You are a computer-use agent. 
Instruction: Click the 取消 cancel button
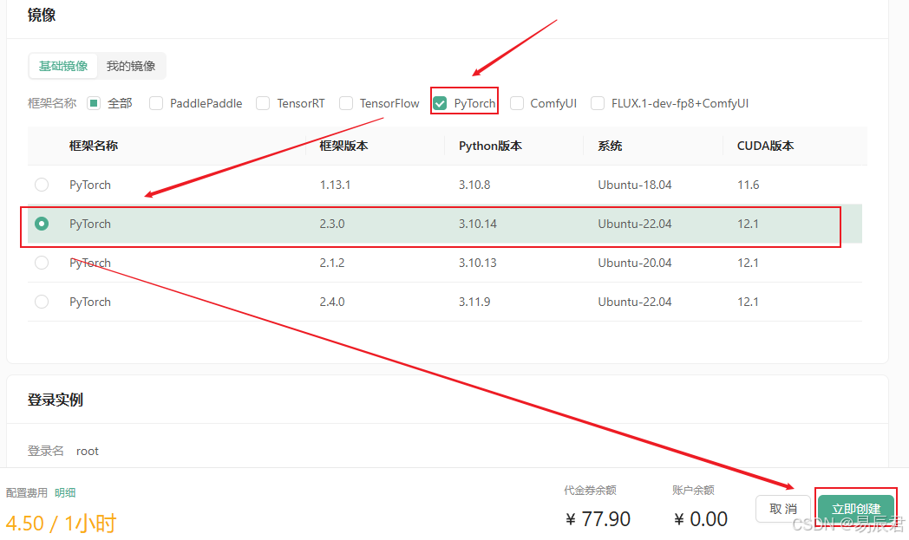pos(783,509)
